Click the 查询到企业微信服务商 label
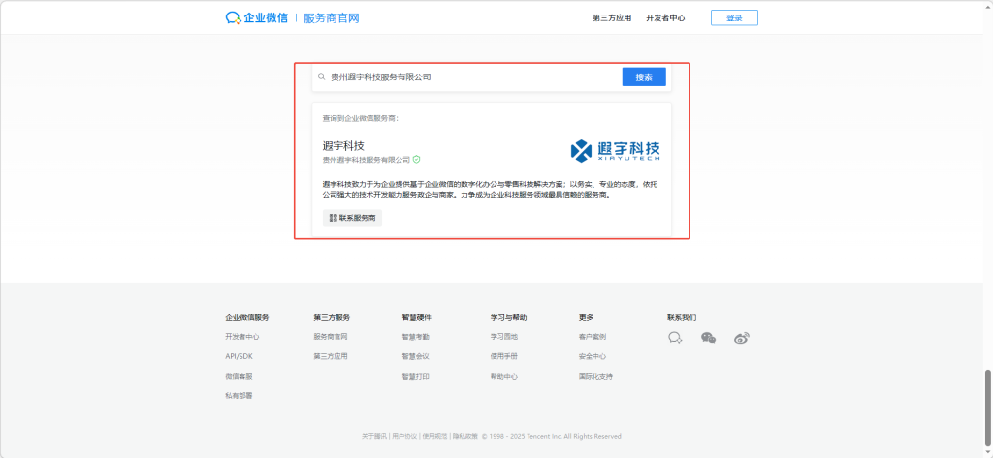This screenshot has height=458, width=993. click(x=361, y=118)
